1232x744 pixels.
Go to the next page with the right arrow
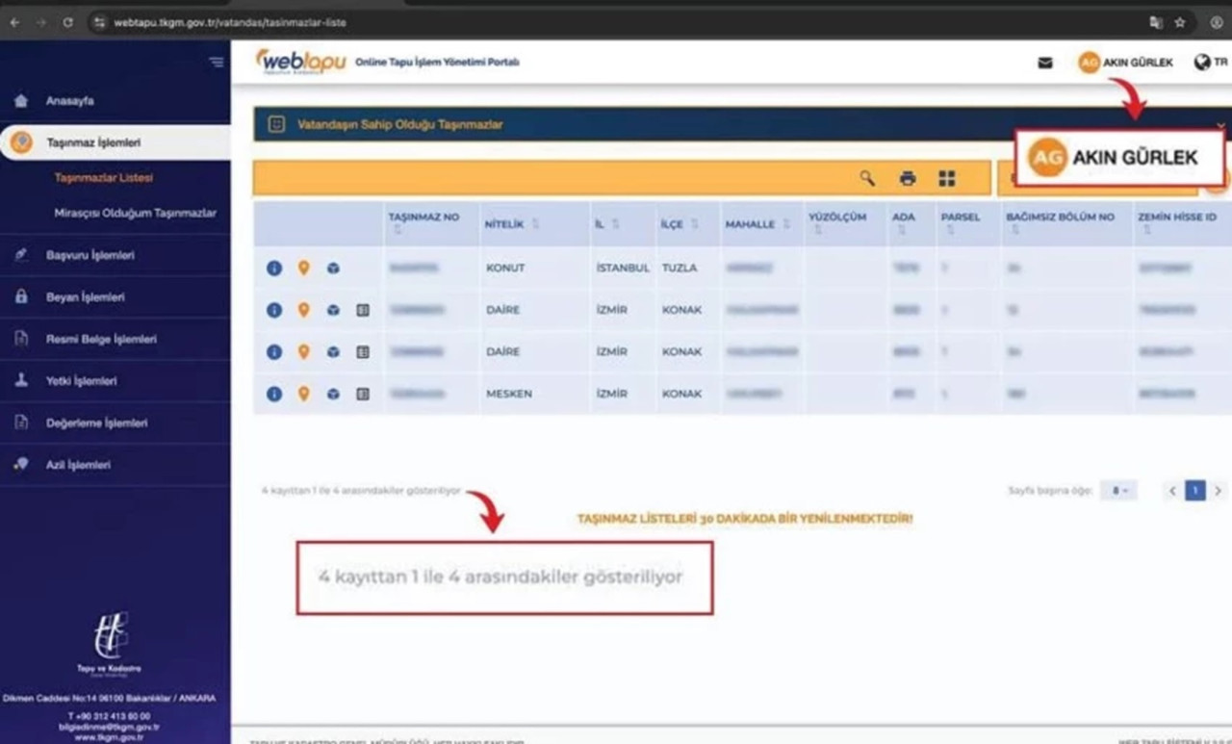pyautogui.click(x=1218, y=491)
